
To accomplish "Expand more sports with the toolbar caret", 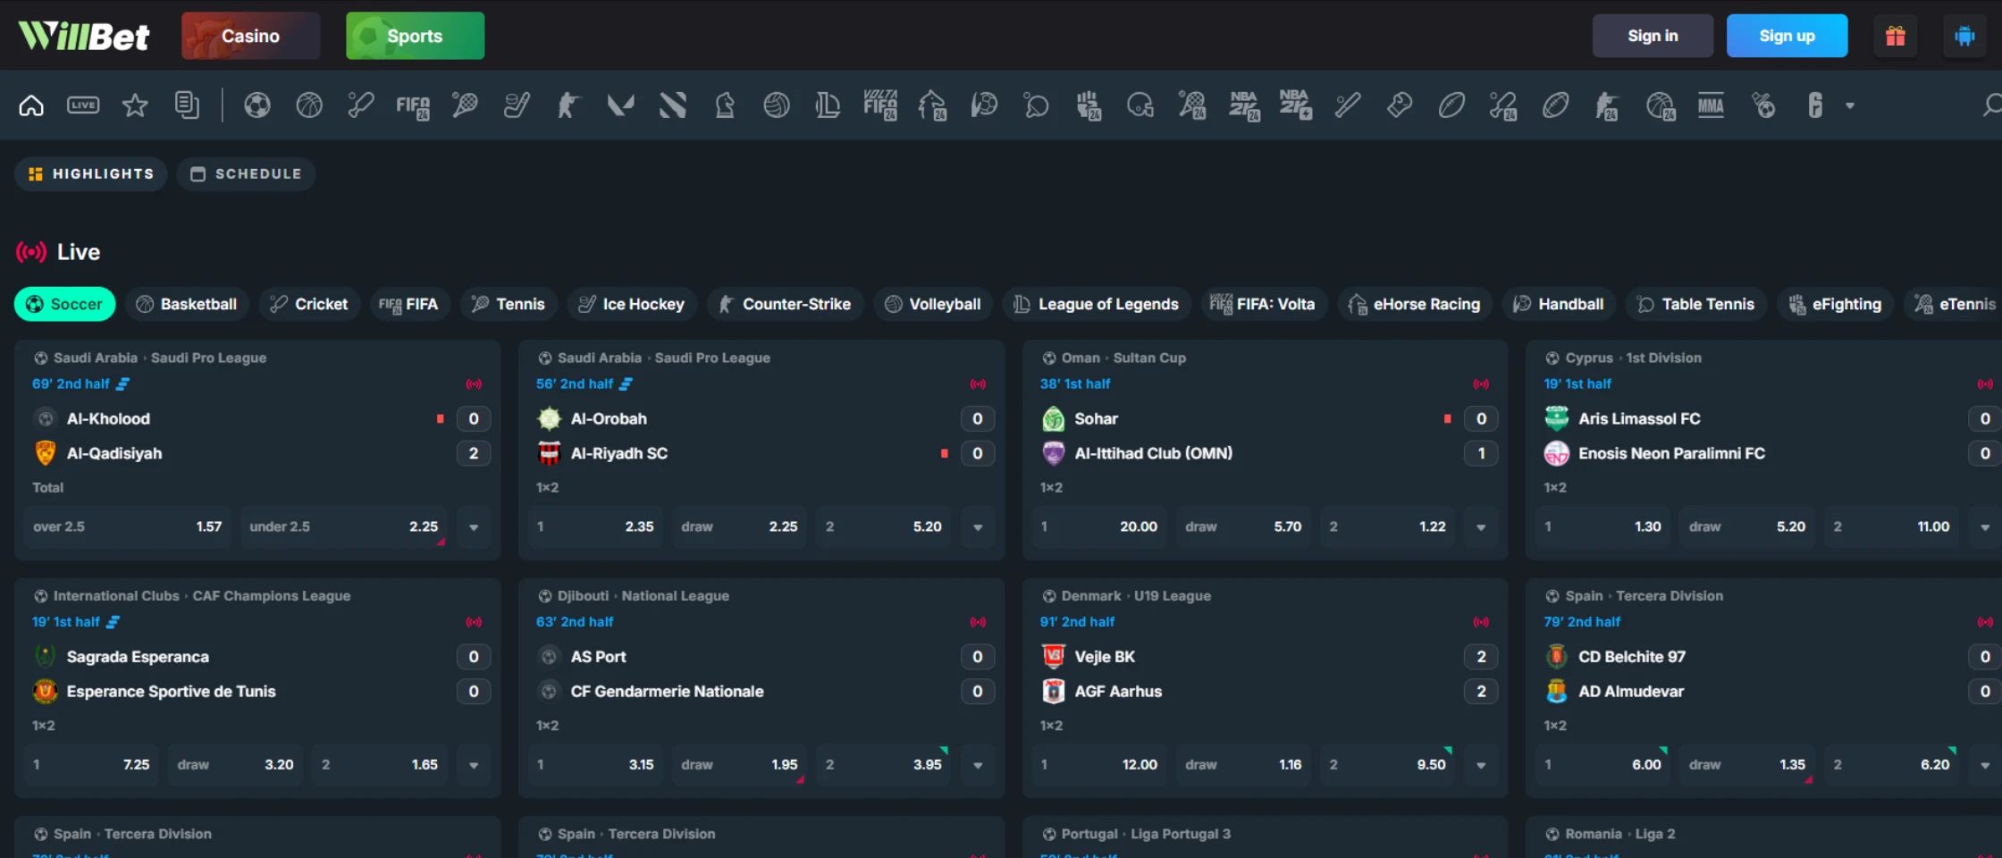I will [x=1850, y=105].
